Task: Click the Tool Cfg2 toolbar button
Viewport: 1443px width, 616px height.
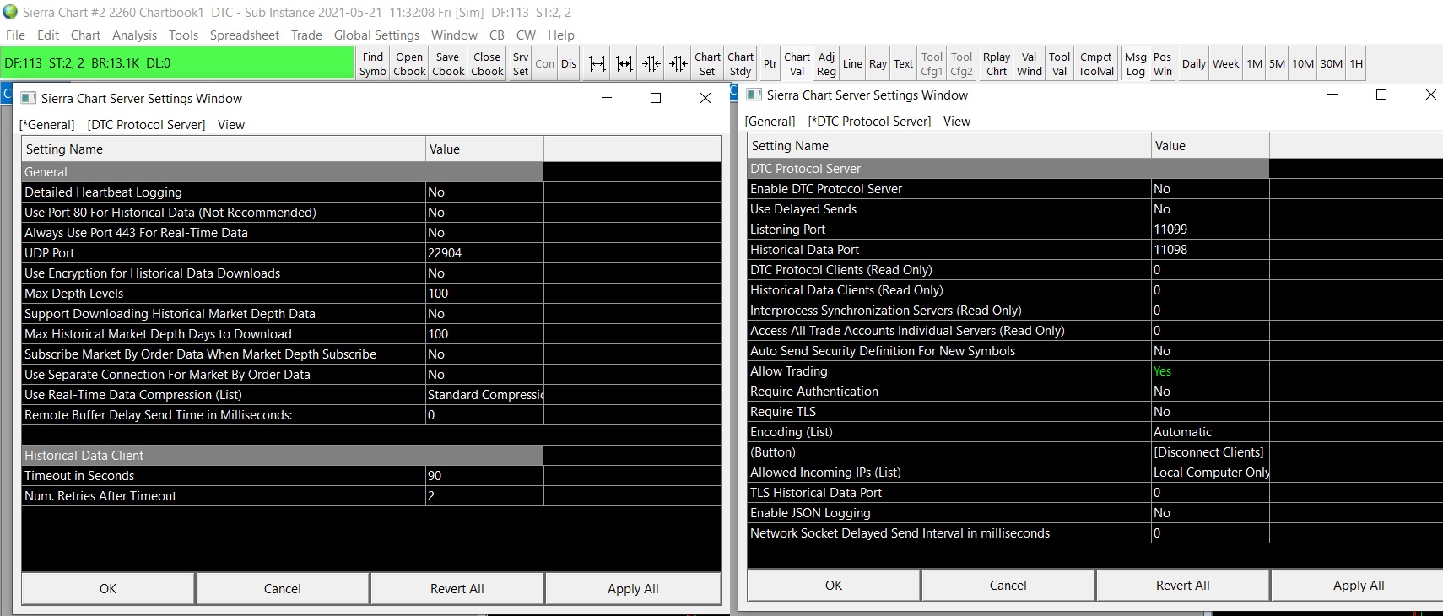Action: 961,64
